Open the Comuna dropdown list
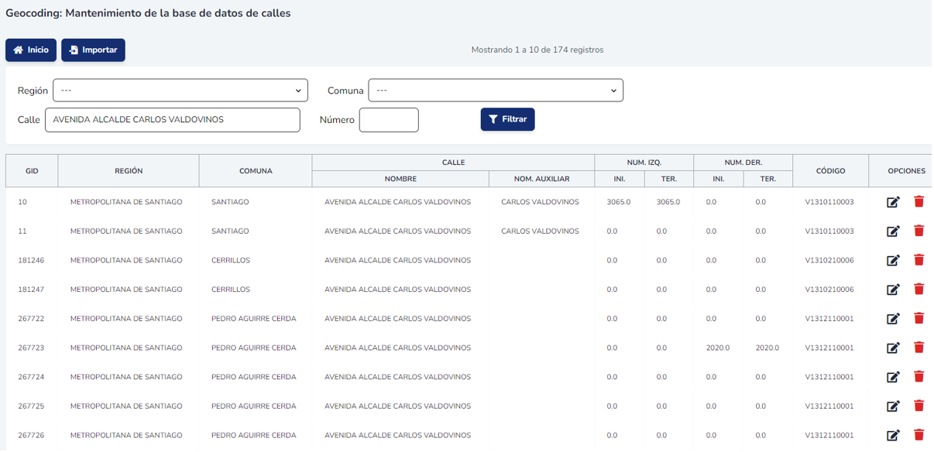 (496, 91)
